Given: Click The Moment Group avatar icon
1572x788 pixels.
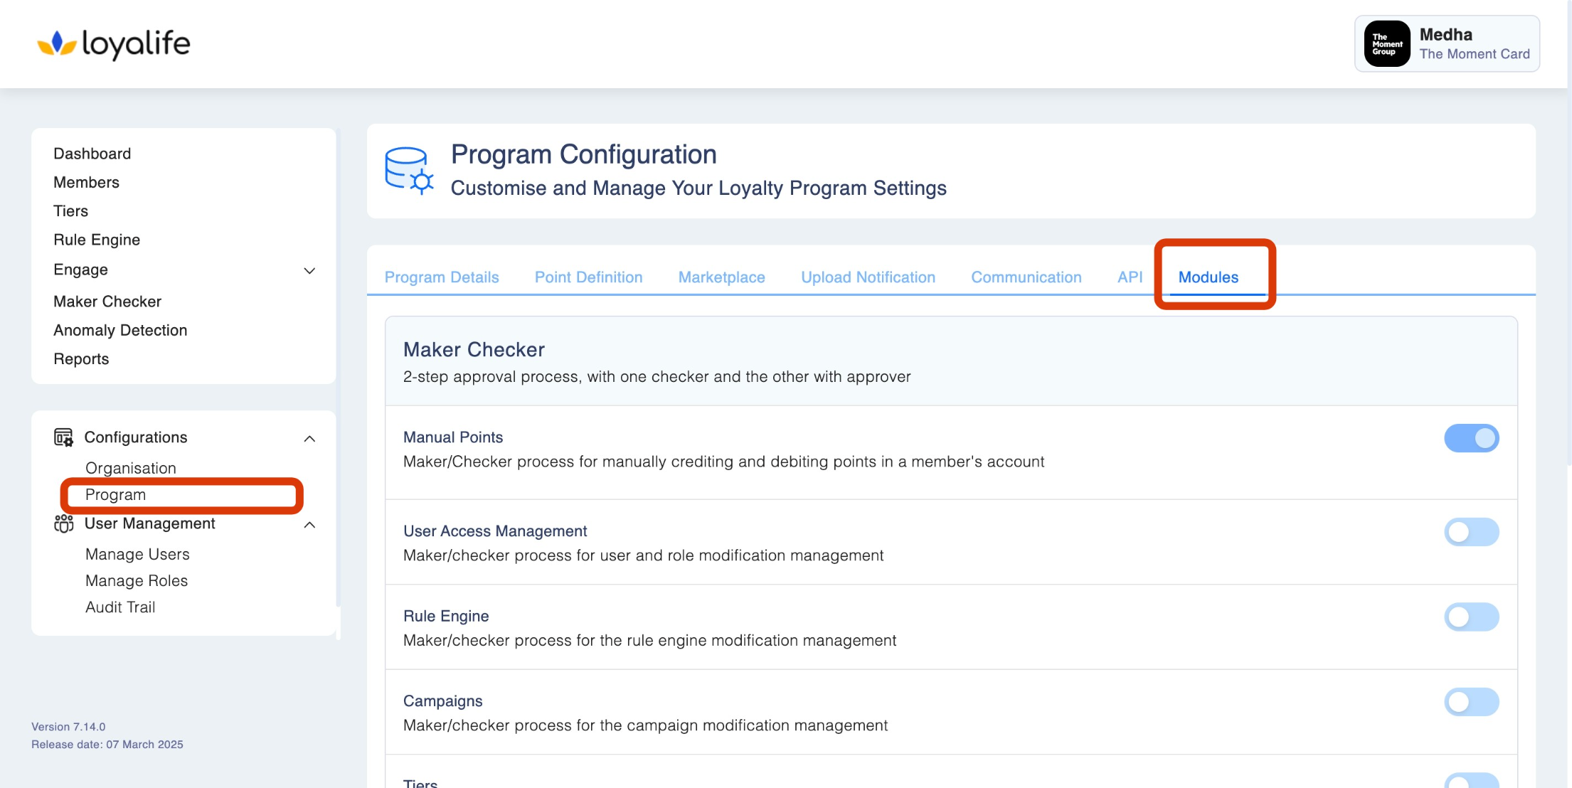Looking at the screenshot, I should [1386, 44].
